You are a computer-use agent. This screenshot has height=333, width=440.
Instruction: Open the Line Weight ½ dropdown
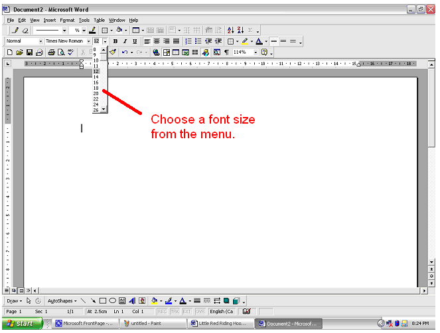(x=84, y=30)
